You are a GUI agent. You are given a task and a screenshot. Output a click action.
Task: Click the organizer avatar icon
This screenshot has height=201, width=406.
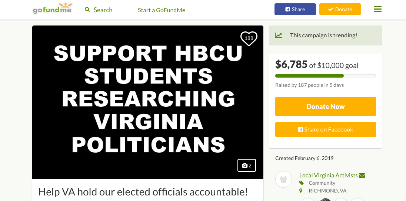[284, 180]
